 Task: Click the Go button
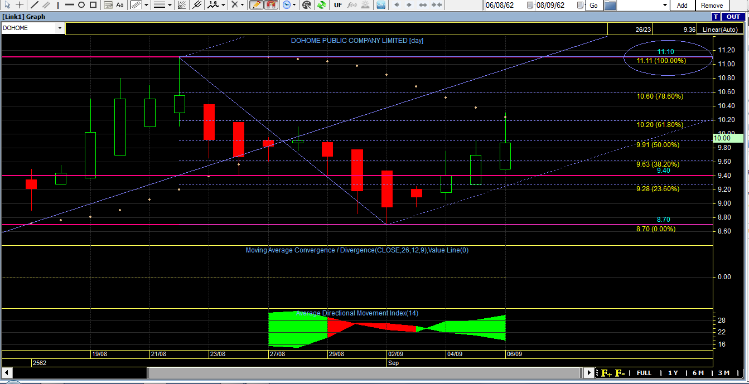pyautogui.click(x=593, y=5)
